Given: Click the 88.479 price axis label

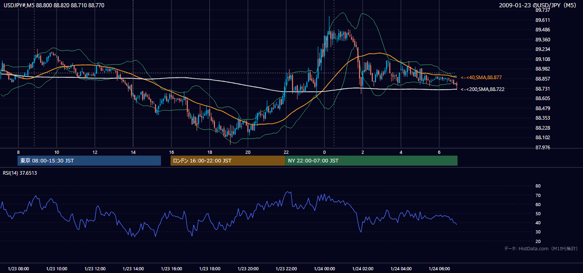Looking at the screenshot, I should 542,108.
